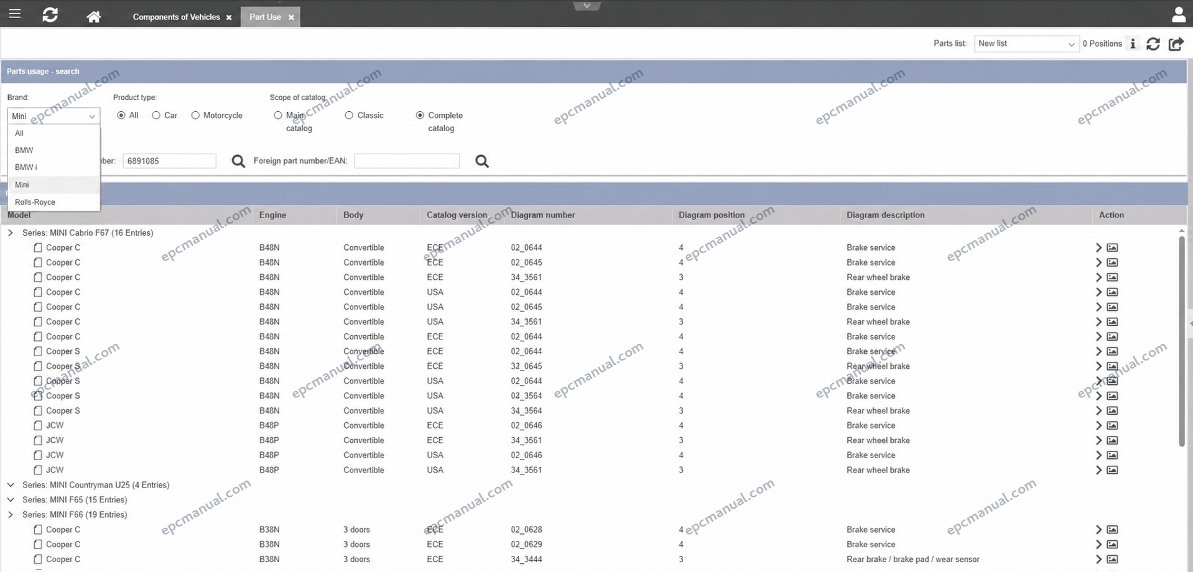Open the Parts list dropdown showing New list
Image resolution: width=1193 pixels, height=572 pixels.
coord(1026,44)
